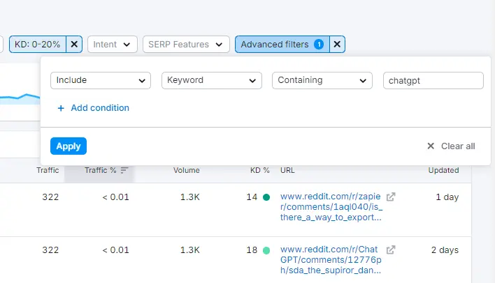Click the green KD dot next to 14
The width and height of the screenshot is (495, 283).
coord(266,197)
